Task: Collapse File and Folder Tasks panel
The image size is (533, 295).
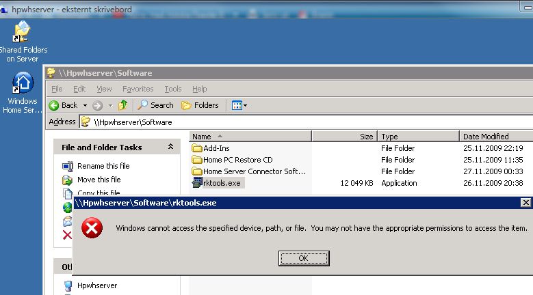Action: click(170, 147)
